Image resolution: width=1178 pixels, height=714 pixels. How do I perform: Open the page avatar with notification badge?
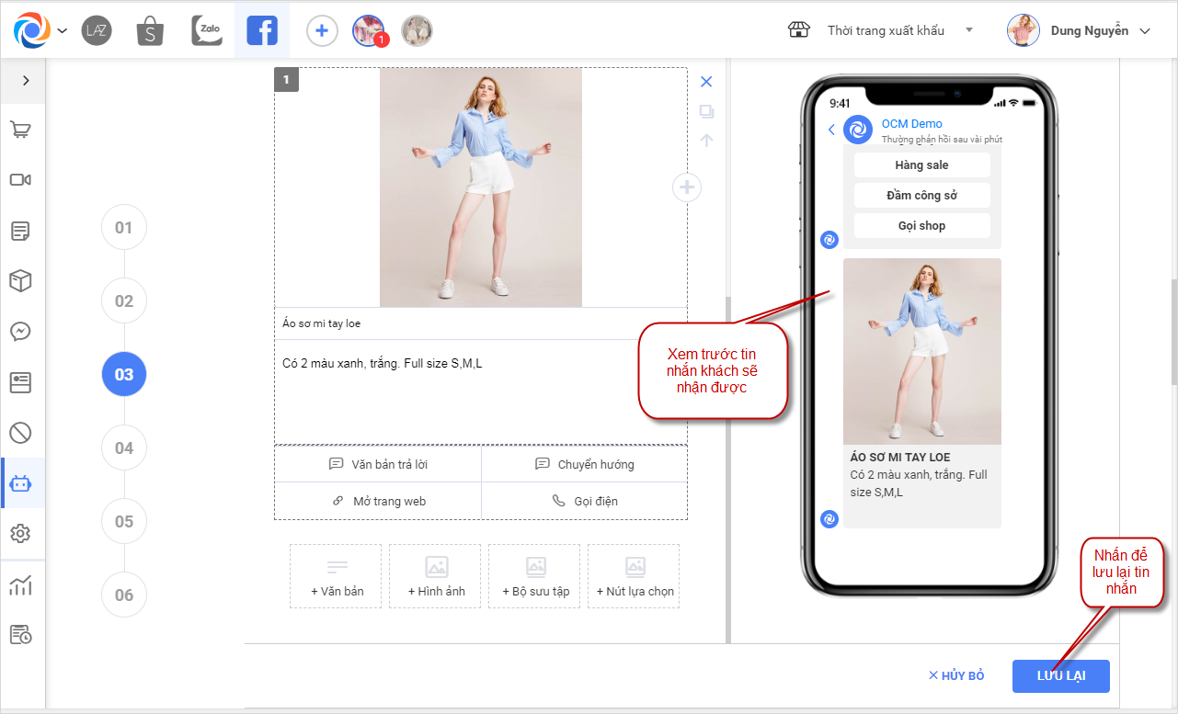tap(369, 30)
